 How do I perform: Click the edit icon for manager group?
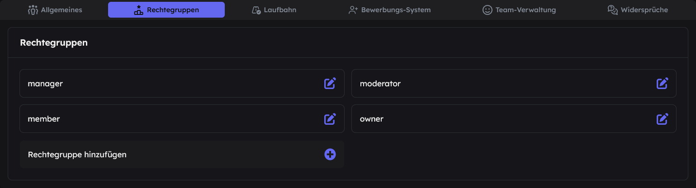[x=330, y=83]
